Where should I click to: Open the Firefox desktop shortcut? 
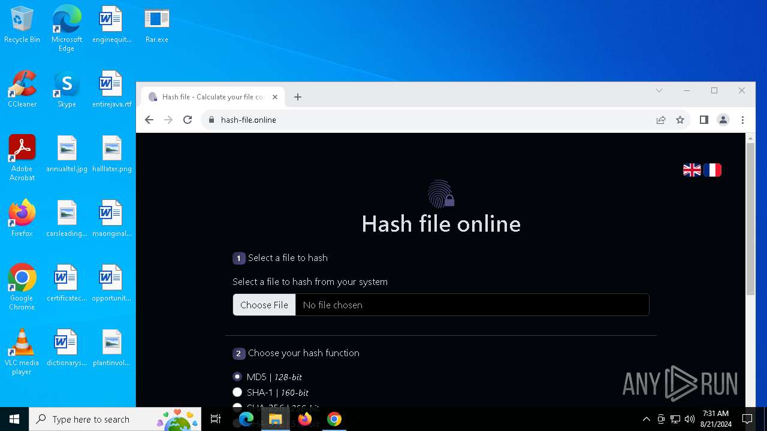pyautogui.click(x=22, y=219)
